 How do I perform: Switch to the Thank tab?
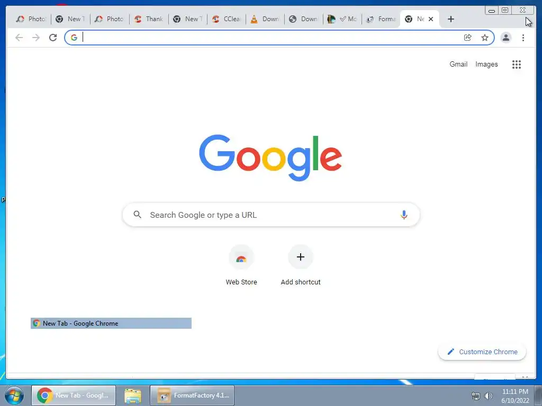pyautogui.click(x=149, y=19)
